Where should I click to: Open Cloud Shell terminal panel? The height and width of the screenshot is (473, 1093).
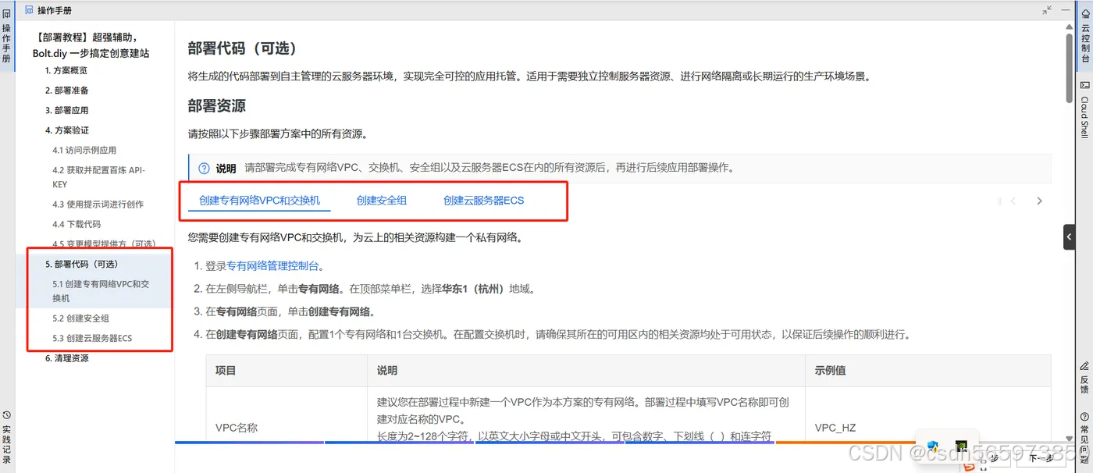(x=1085, y=109)
